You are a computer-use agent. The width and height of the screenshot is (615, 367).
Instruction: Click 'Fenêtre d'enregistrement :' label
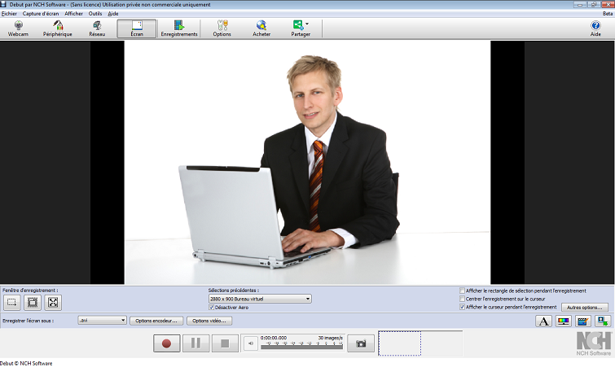pyautogui.click(x=30, y=291)
